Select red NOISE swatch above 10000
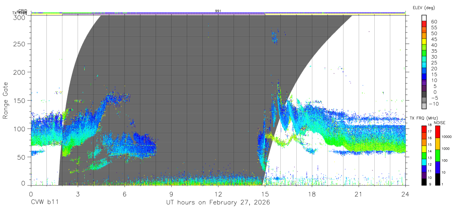456x210 pixels. coord(437,132)
